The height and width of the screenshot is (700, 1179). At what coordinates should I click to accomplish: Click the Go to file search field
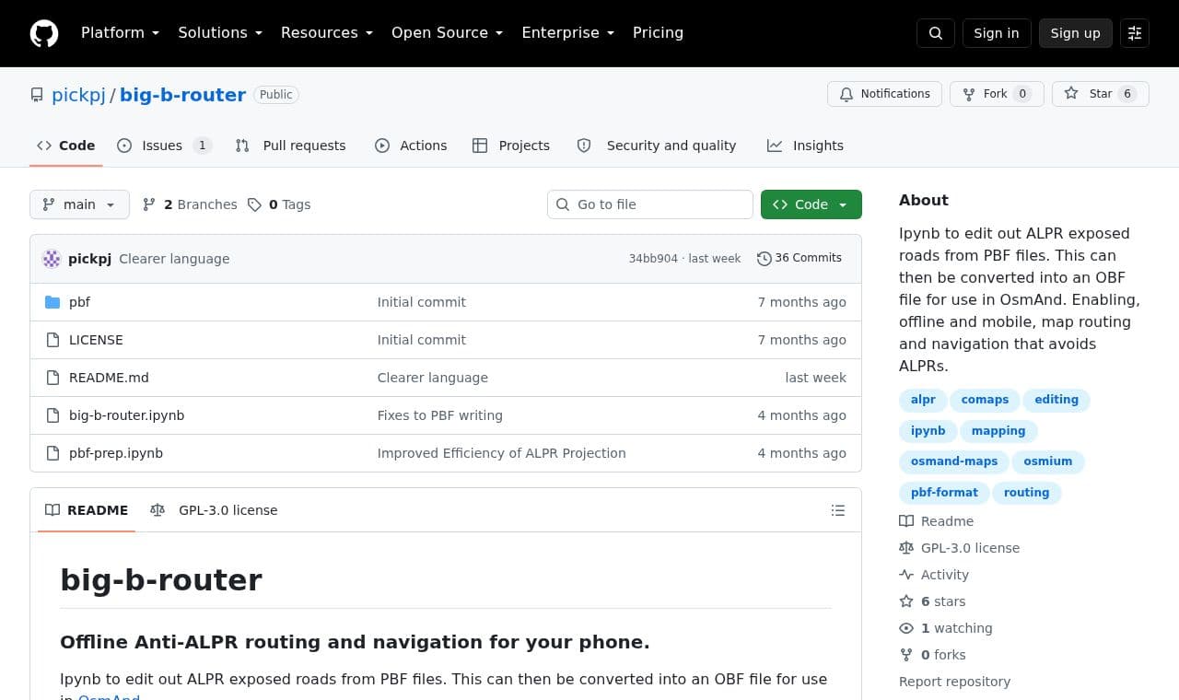(x=650, y=204)
